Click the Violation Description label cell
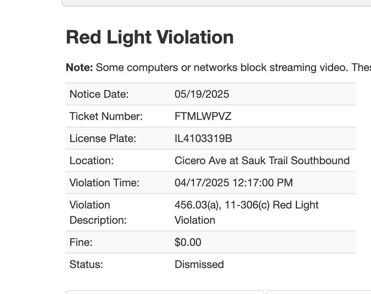 pyautogui.click(x=98, y=212)
